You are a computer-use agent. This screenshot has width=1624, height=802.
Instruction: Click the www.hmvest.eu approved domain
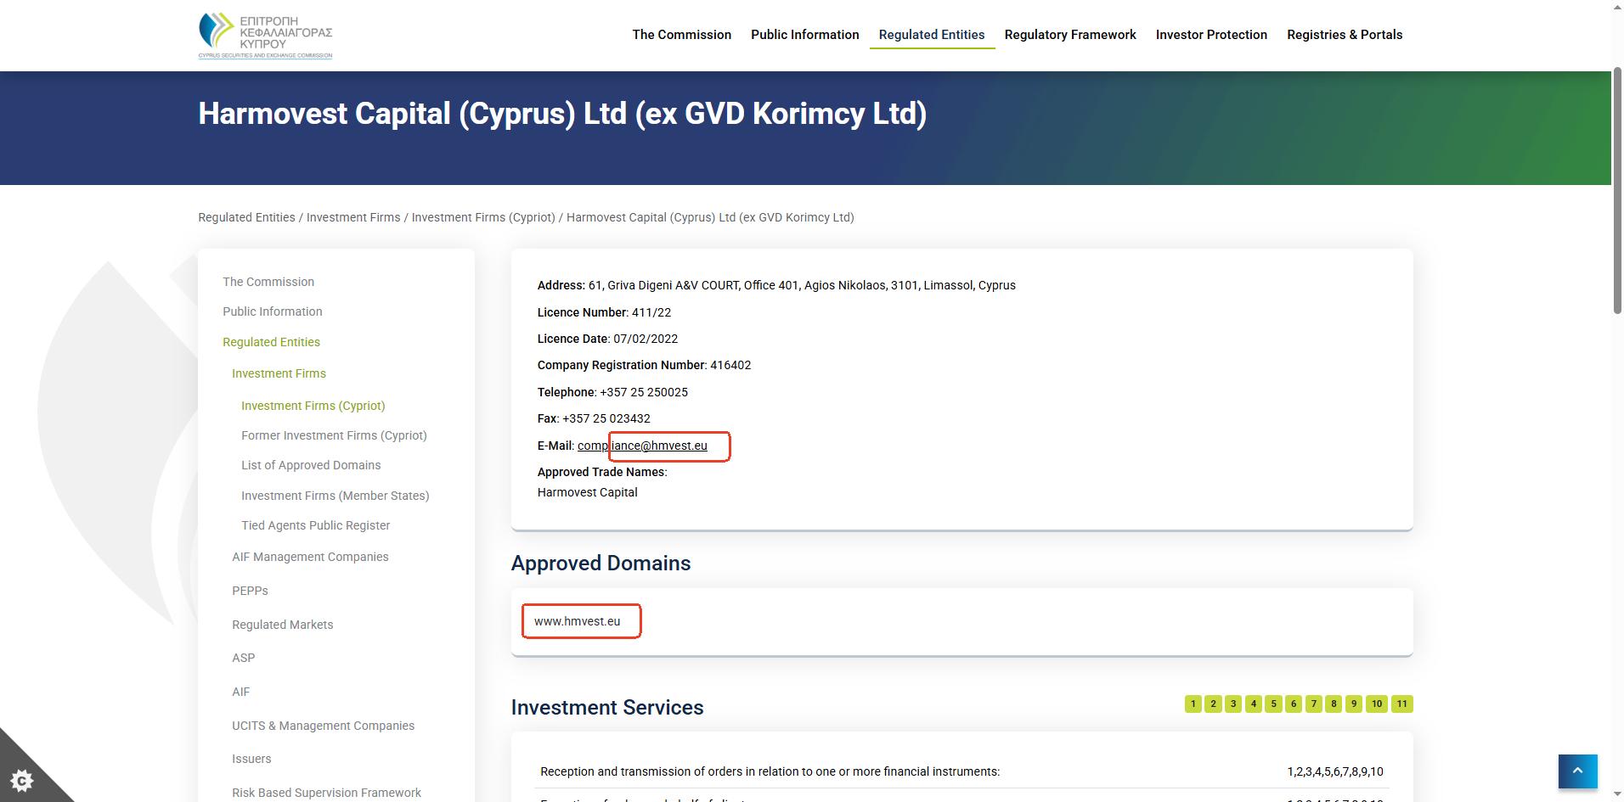[578, 621]
